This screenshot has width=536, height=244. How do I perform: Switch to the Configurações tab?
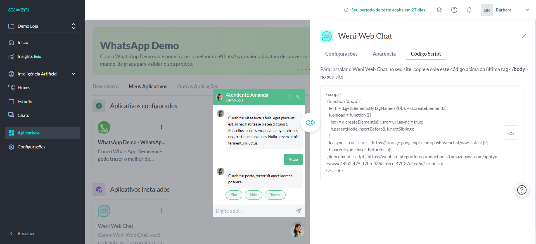pyautogui.click(x=341, y=54)
